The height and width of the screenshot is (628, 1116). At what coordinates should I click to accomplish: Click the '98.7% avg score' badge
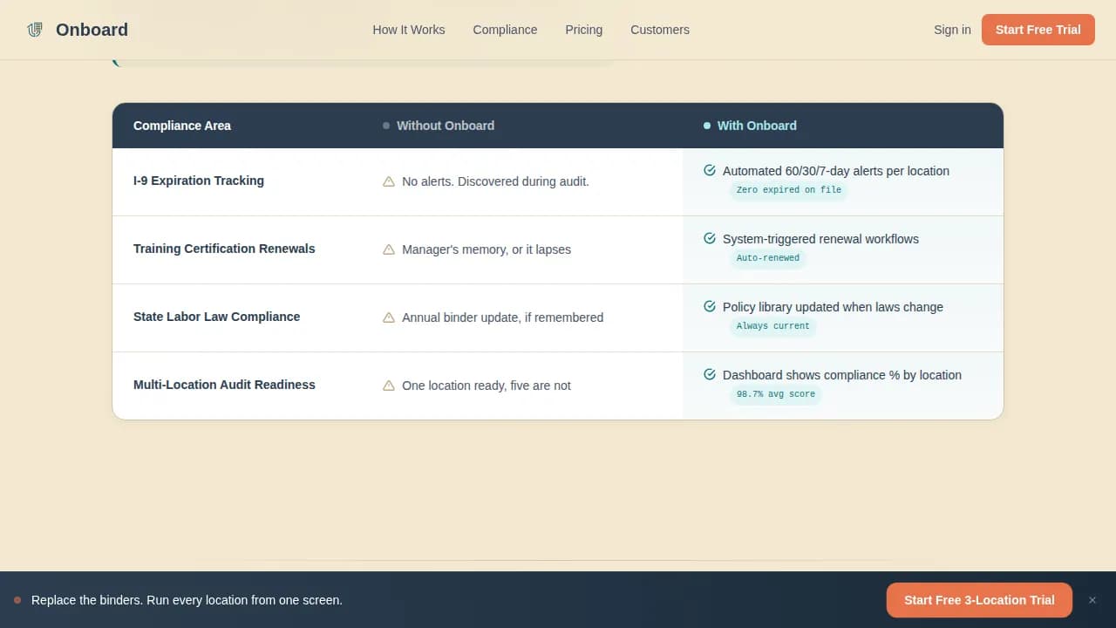pyautogui.click(x=775, y=394)
